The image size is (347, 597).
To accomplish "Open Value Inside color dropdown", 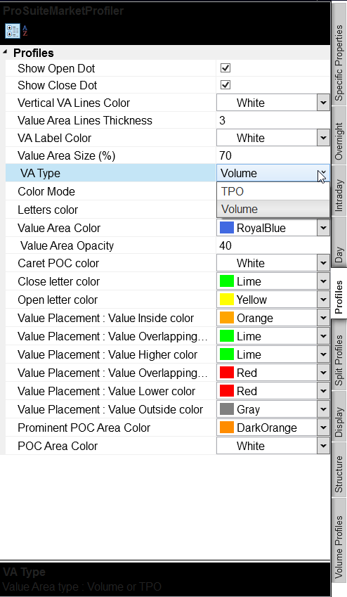I will point(323,318).
